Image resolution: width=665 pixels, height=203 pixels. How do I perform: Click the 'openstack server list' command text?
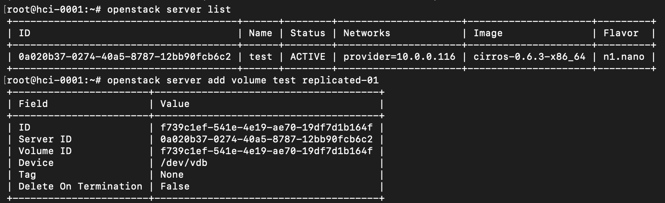(x=169, y=10)
